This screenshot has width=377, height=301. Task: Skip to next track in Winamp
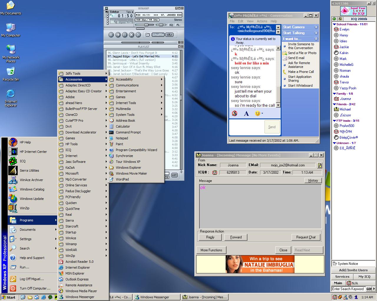click(x=138, y=35)
